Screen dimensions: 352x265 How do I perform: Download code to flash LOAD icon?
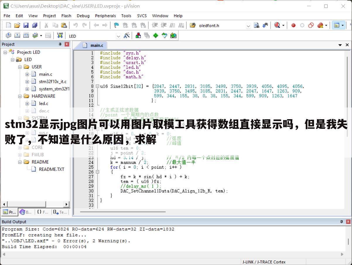(60, 36)
